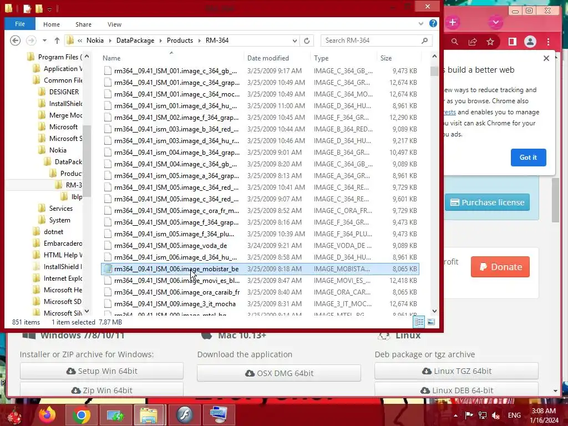Click the taskbar clock 3:08 AM

[544, 411]
